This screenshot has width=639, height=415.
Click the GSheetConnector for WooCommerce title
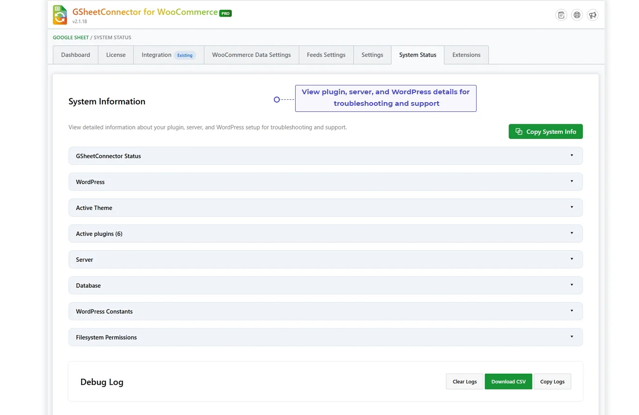[145, 12]
